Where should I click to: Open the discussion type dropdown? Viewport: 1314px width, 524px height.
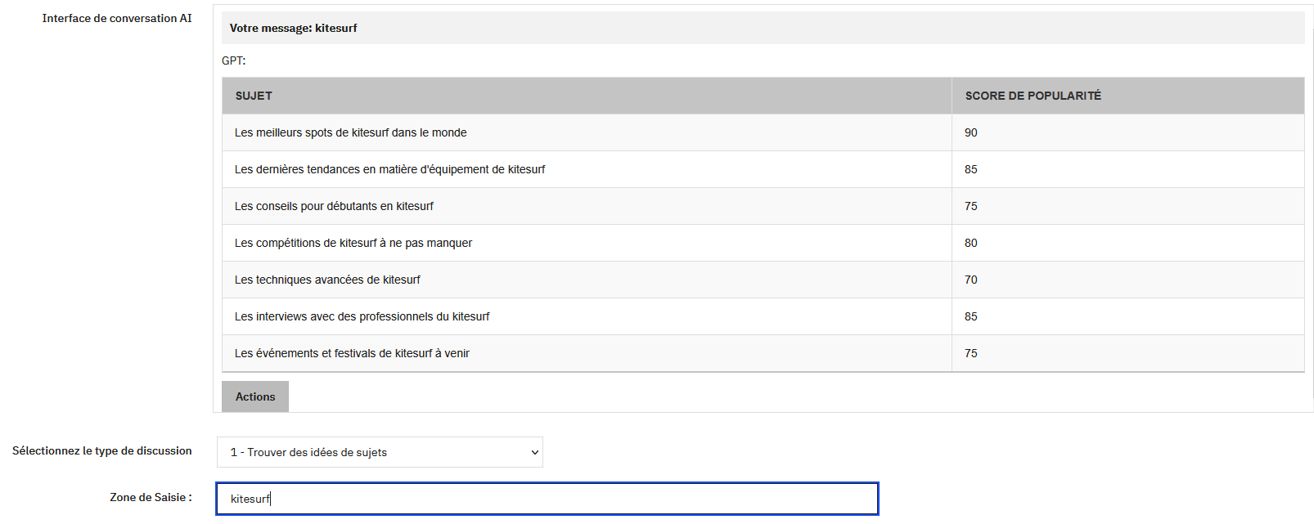380,451
